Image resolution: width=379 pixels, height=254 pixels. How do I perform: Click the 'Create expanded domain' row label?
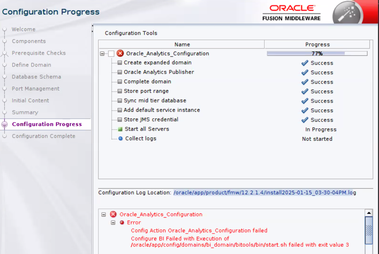157,62
